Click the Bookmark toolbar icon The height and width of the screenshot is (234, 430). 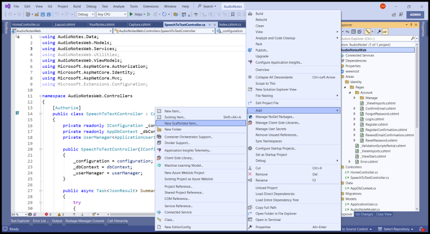[232, 14]
